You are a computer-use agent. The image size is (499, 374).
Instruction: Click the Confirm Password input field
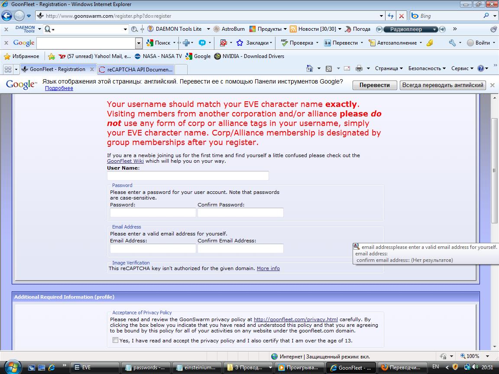pos(240,213)
